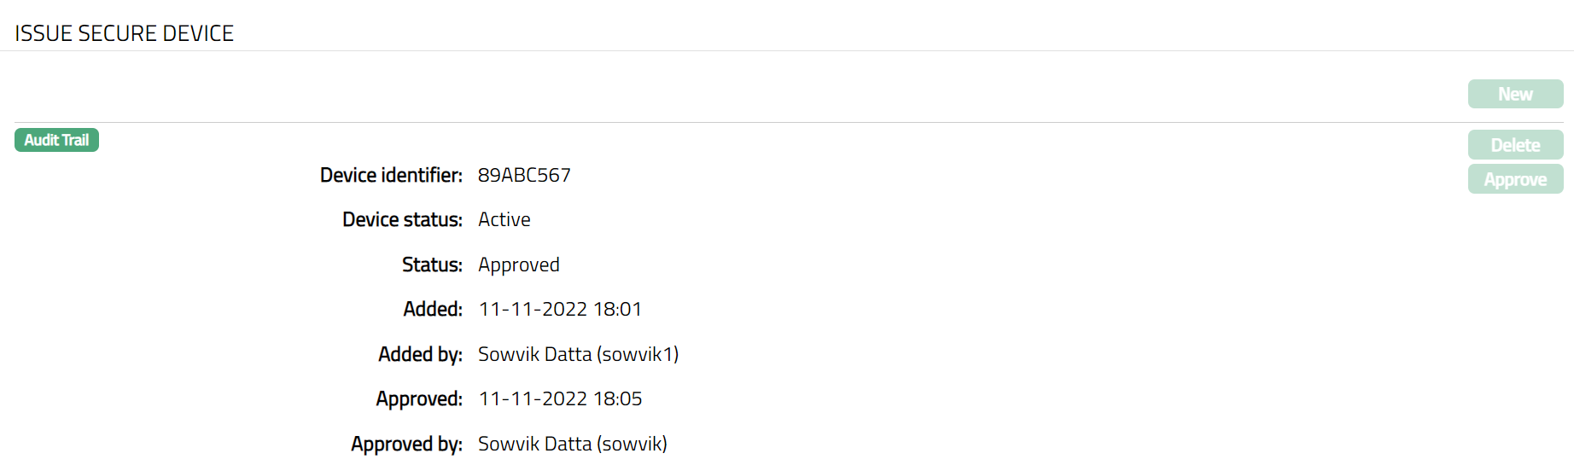Click the Status label

point(432,264)
